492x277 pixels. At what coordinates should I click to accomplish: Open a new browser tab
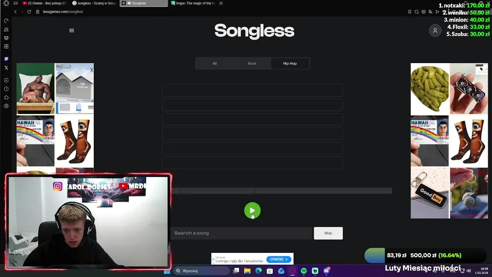221,3
